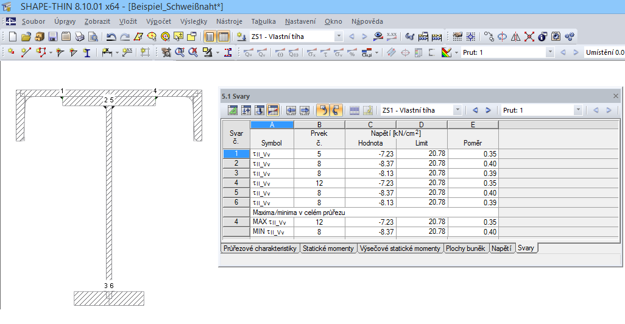
Task: Go to previous table in Svary panel
Action: tap(291, 110)
